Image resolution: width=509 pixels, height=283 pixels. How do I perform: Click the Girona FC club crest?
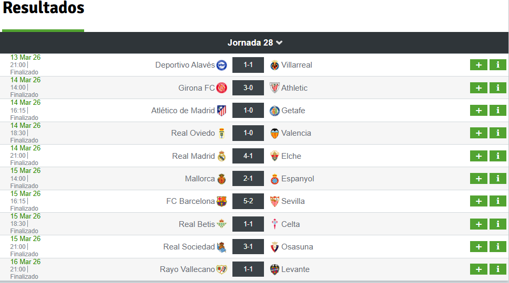[x=222, y=88]
